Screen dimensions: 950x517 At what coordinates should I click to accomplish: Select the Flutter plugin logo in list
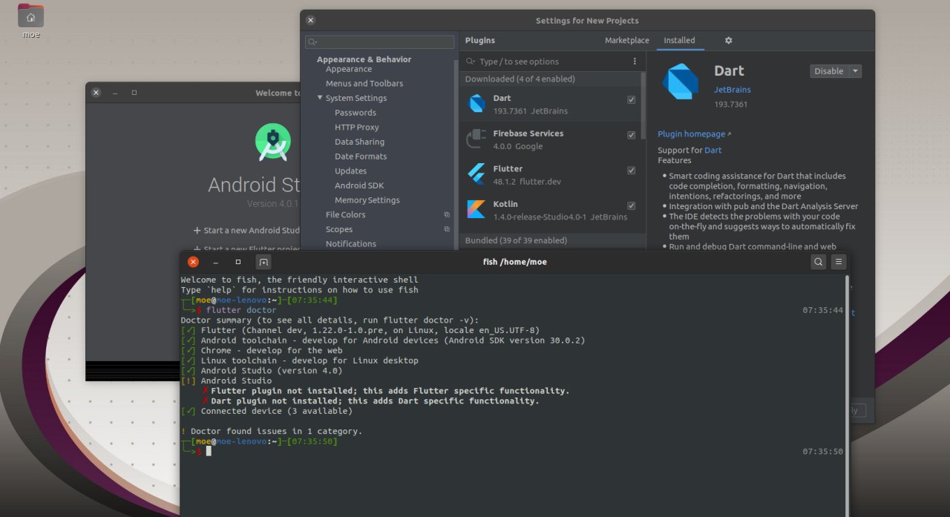[x=476, y=174]
